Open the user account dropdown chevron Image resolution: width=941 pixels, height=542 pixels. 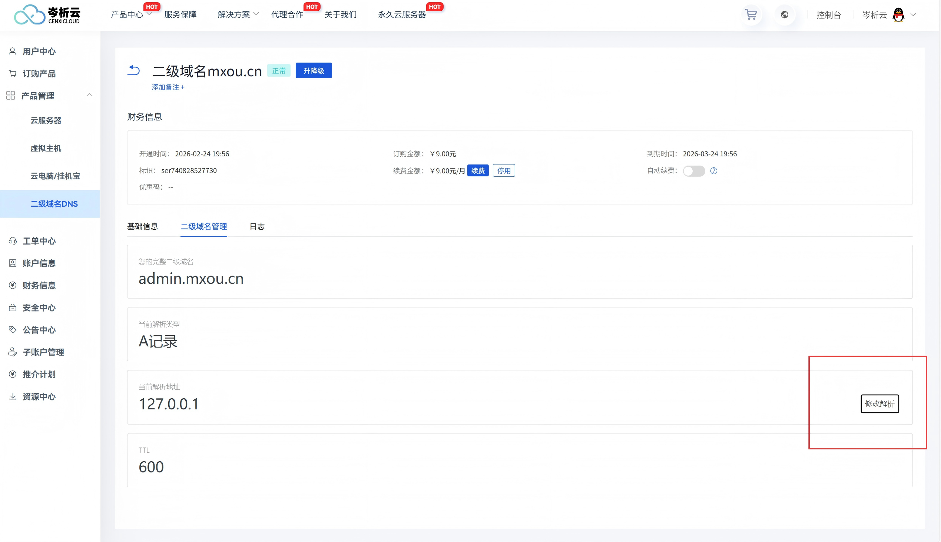913,15
